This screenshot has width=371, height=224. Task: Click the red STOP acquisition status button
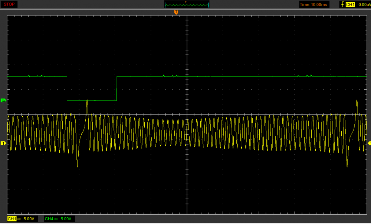(x=9, y=4)
